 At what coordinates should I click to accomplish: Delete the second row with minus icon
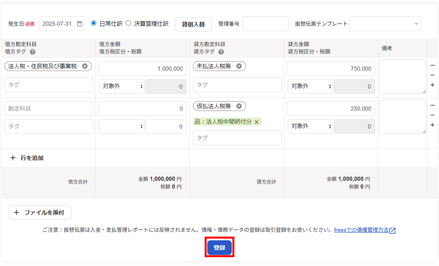(432, 115)
